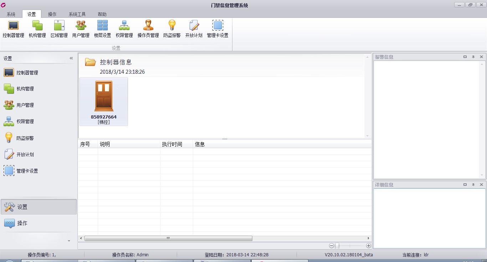The width and height of the screenshot is (487, 262).
Task: Maximize the 详细信息 panel
Action: click(x=465, y=185)
